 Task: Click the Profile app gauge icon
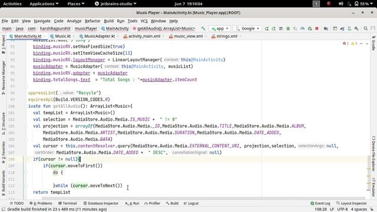(x=302, y=29)
